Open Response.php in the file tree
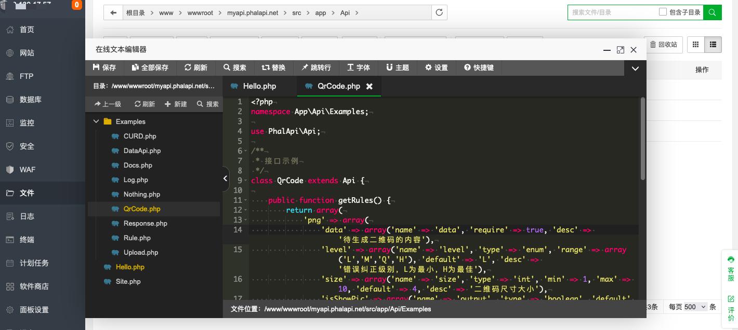 click(x=146, y=223)
